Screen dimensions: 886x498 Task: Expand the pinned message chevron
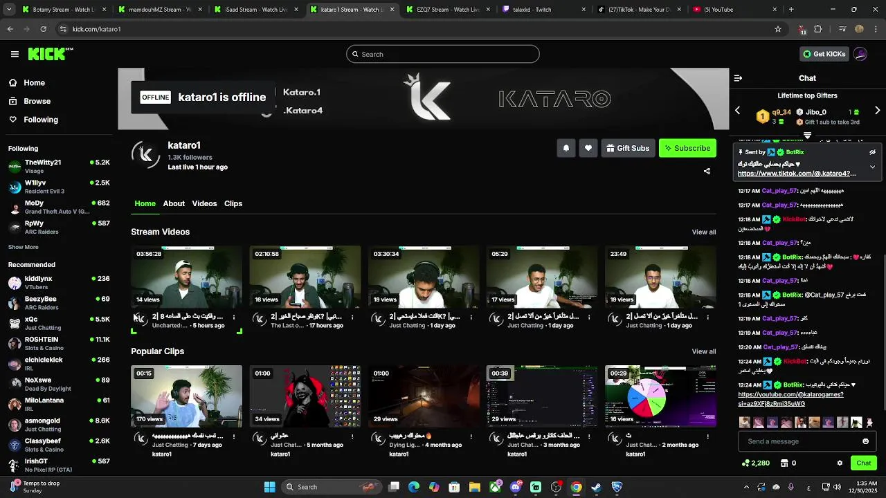click(873, 167)
